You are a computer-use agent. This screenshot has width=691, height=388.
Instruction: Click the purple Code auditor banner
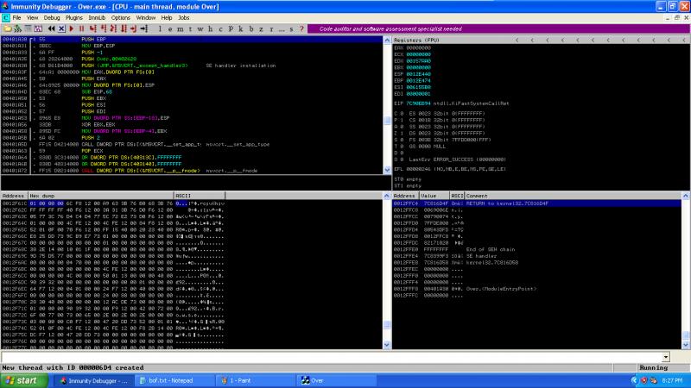(498, 28)
